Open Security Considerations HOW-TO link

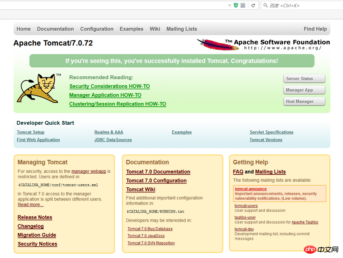coord(110,86)
